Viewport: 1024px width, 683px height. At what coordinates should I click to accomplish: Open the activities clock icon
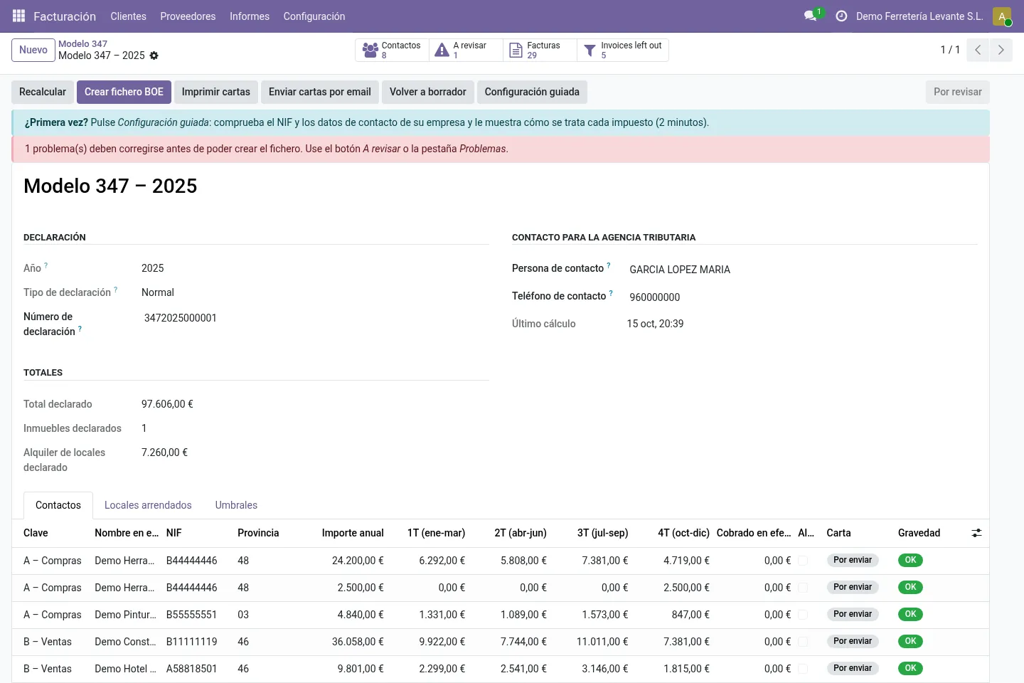(841, 16)
